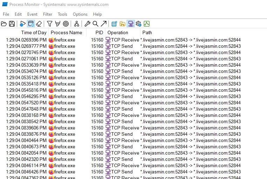The height and width of the screenshot is (179, 267).
Task: Click the Process Name column header
Action: [x=68, y=32]
